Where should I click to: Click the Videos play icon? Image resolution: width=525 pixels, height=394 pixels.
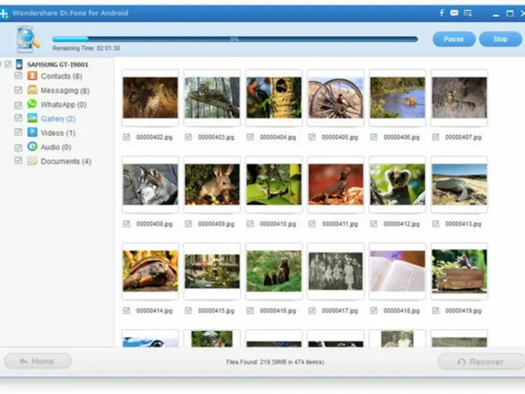pyautogui.click(x=32, y=132)
